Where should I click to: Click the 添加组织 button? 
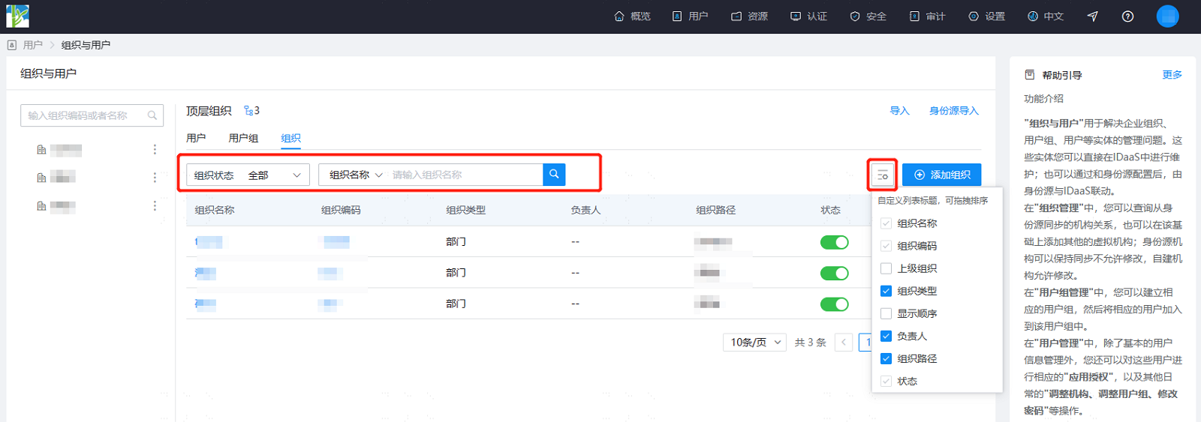941,175
